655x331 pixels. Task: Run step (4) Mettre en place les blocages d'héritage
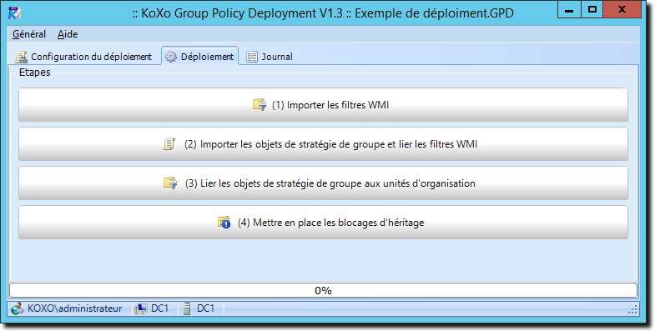(x=323, y=223)
